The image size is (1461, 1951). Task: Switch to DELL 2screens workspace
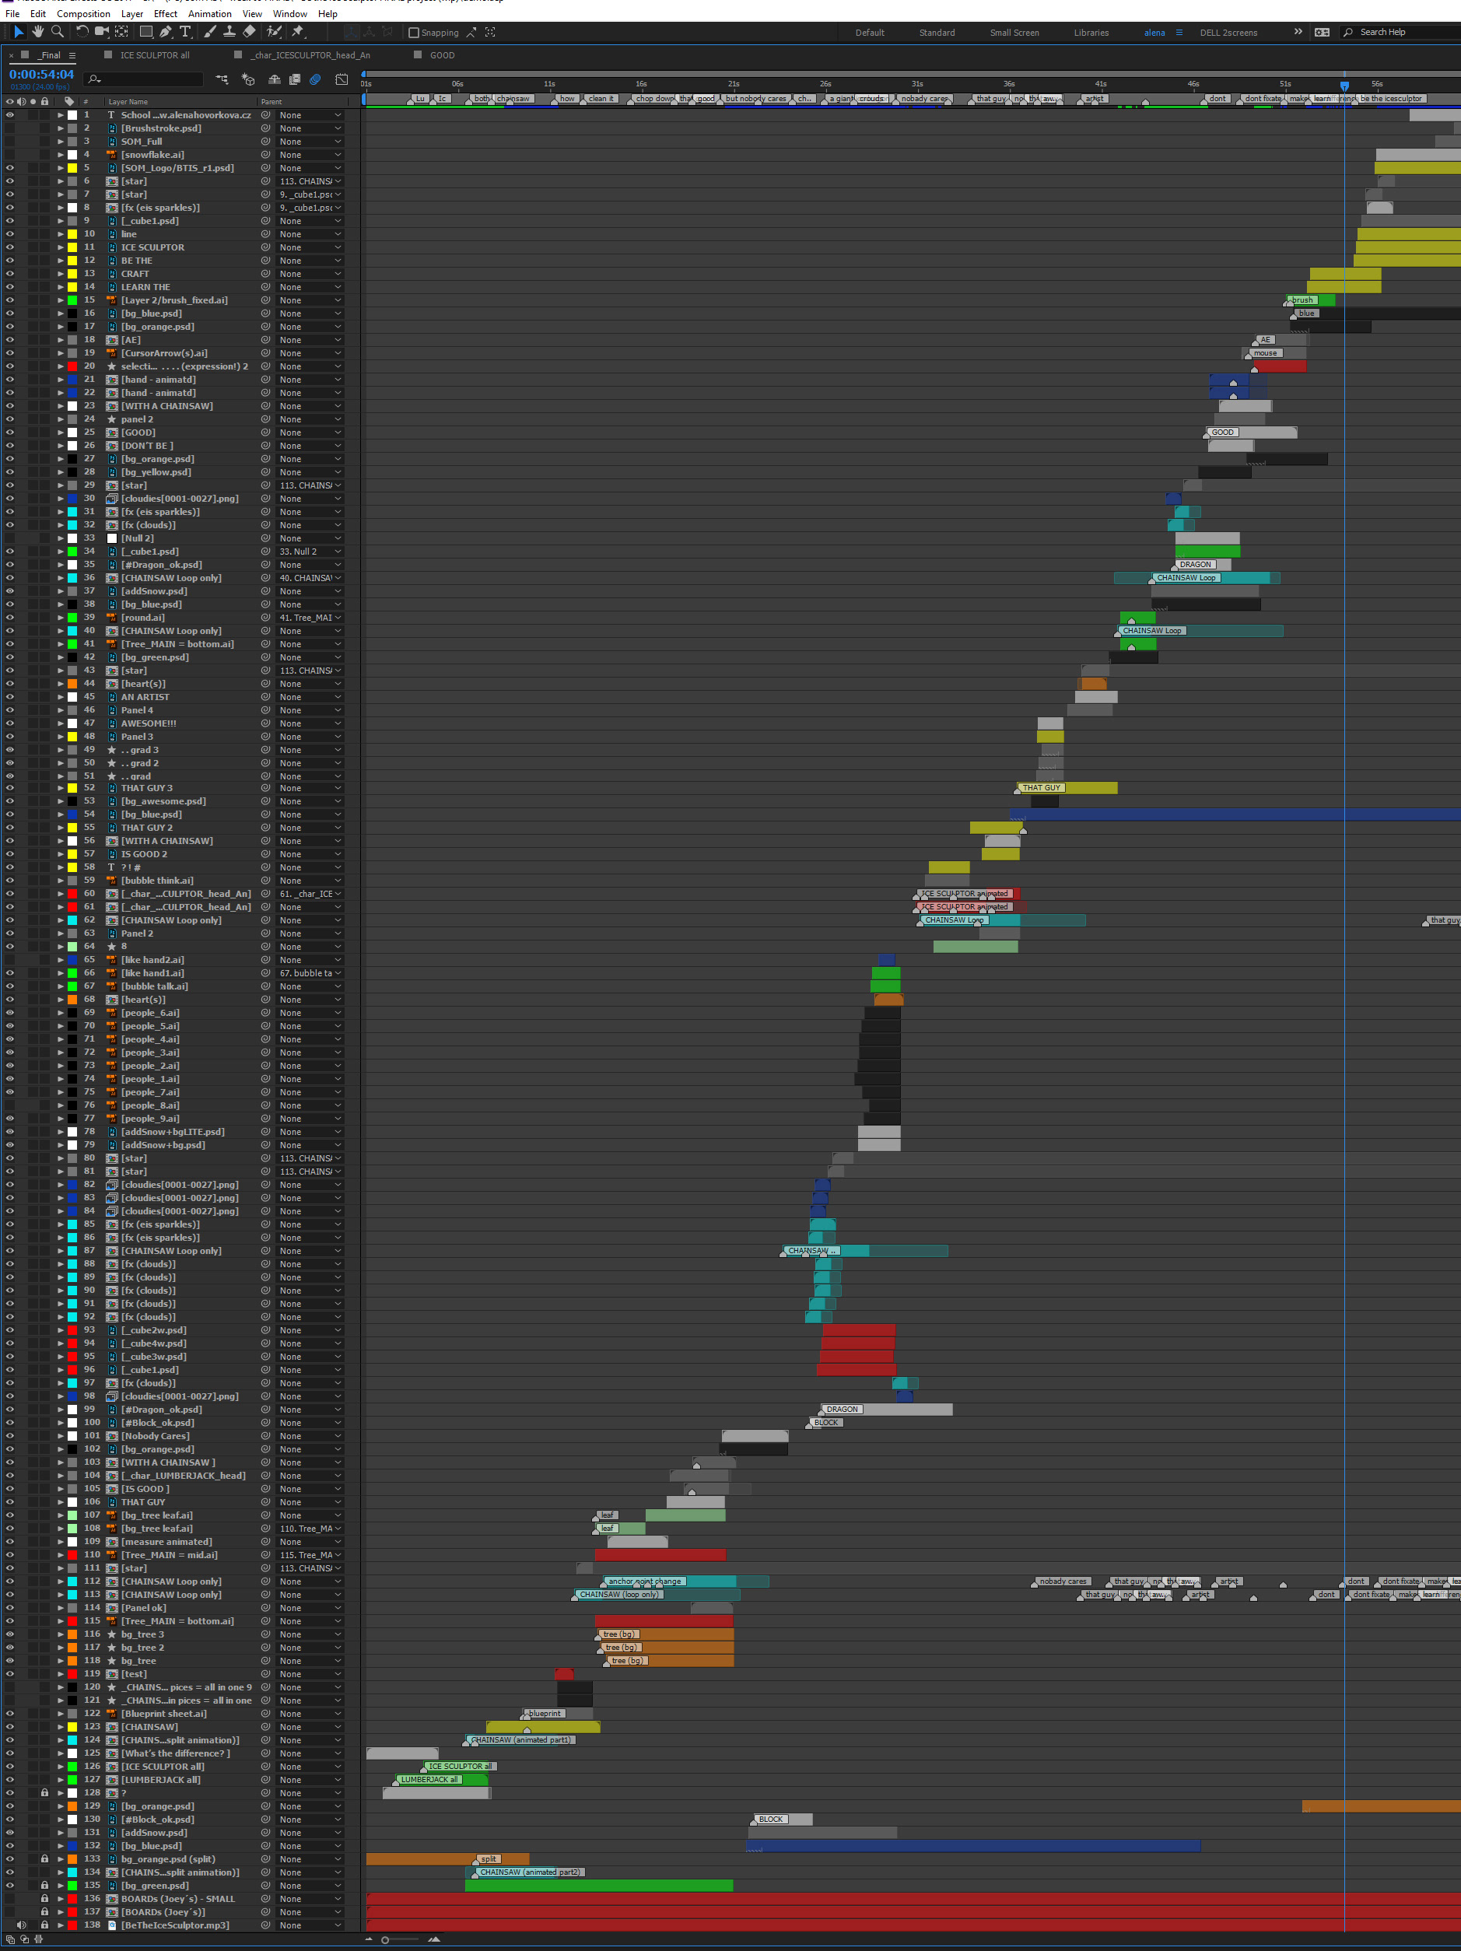click(x=1228, y=33)
